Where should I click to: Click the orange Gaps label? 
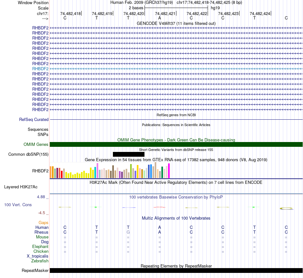coord(43,223)
